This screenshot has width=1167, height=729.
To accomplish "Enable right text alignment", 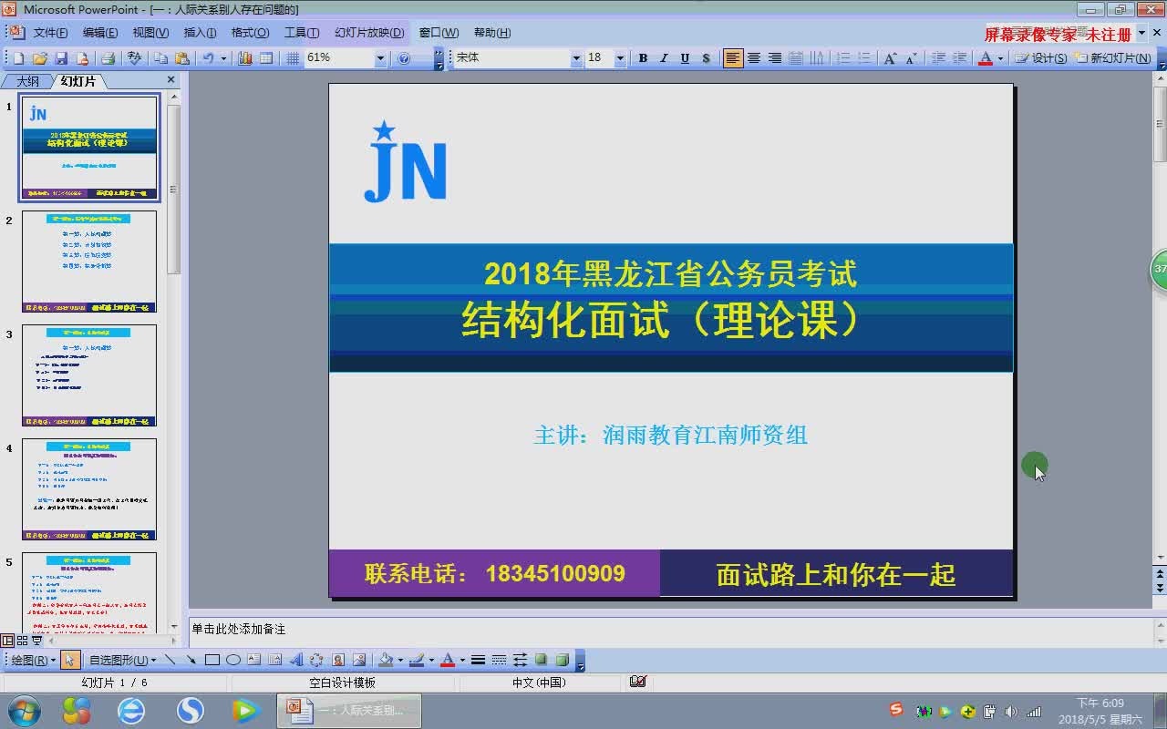I will point(775,57).
